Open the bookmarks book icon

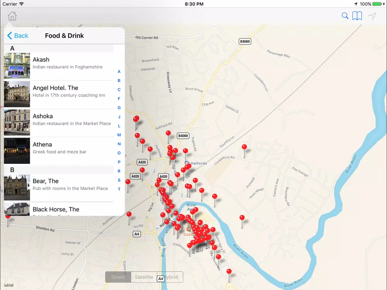(357, 16)
